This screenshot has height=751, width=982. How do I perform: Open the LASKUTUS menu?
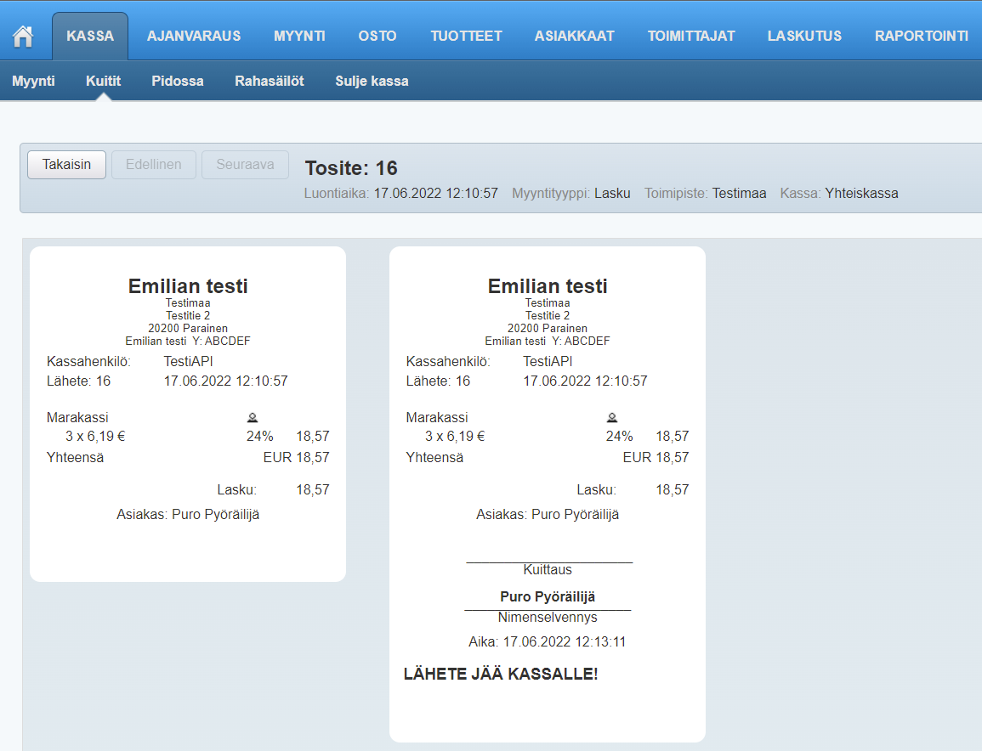[804, 36]
